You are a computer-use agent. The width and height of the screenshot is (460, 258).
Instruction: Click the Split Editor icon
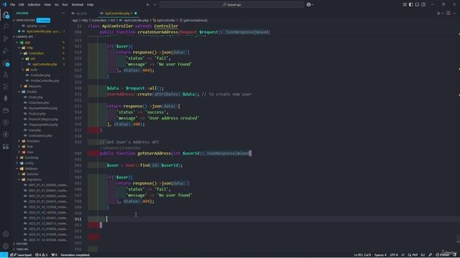(448, 13)
